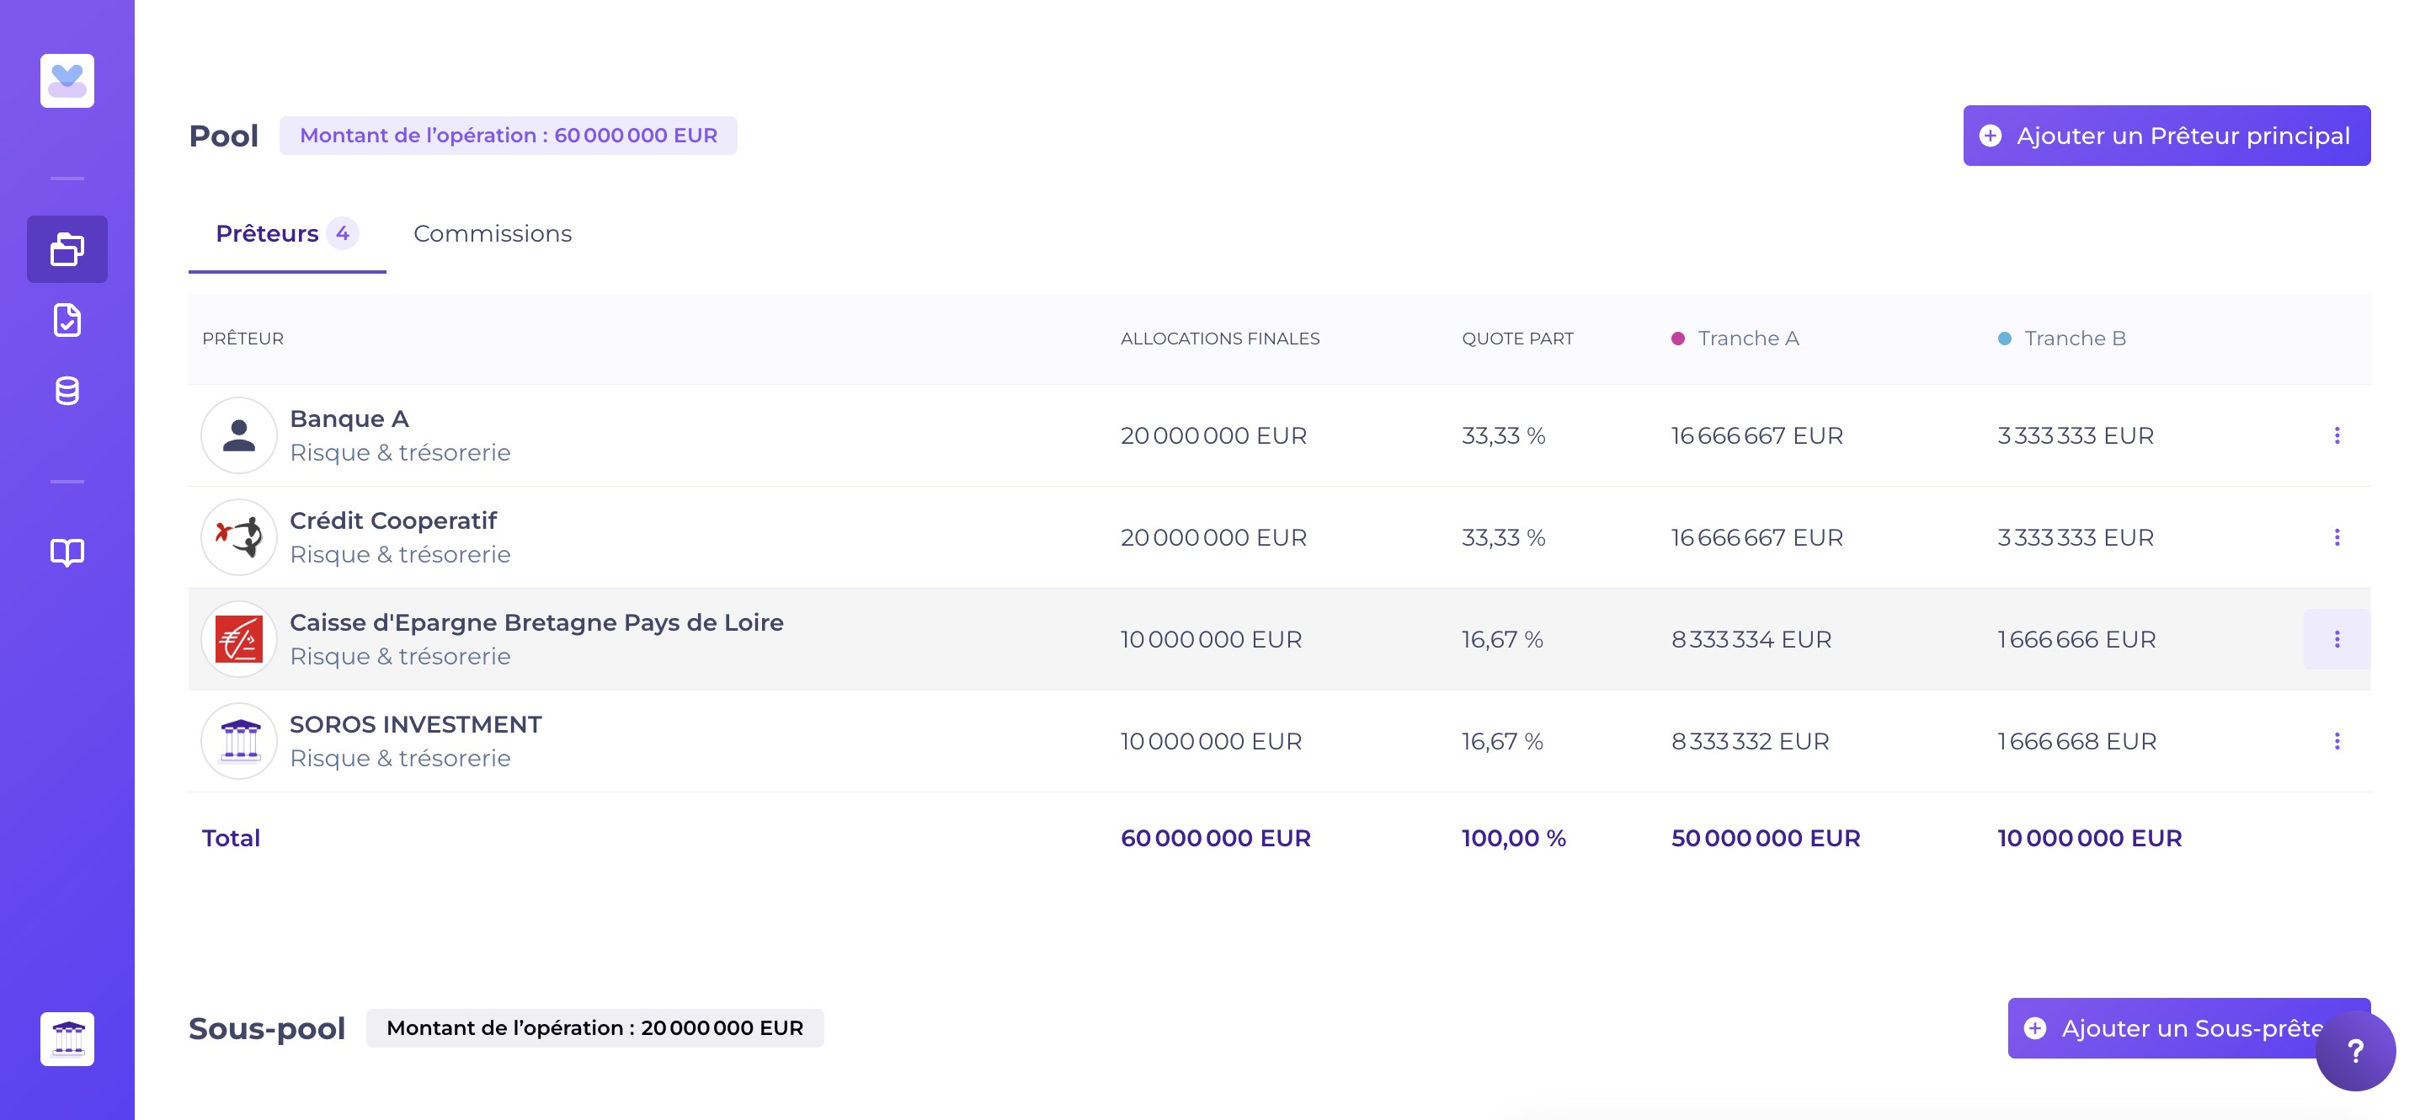Click the Caisse d'Epargne red logo

click(x=238, y=639)
